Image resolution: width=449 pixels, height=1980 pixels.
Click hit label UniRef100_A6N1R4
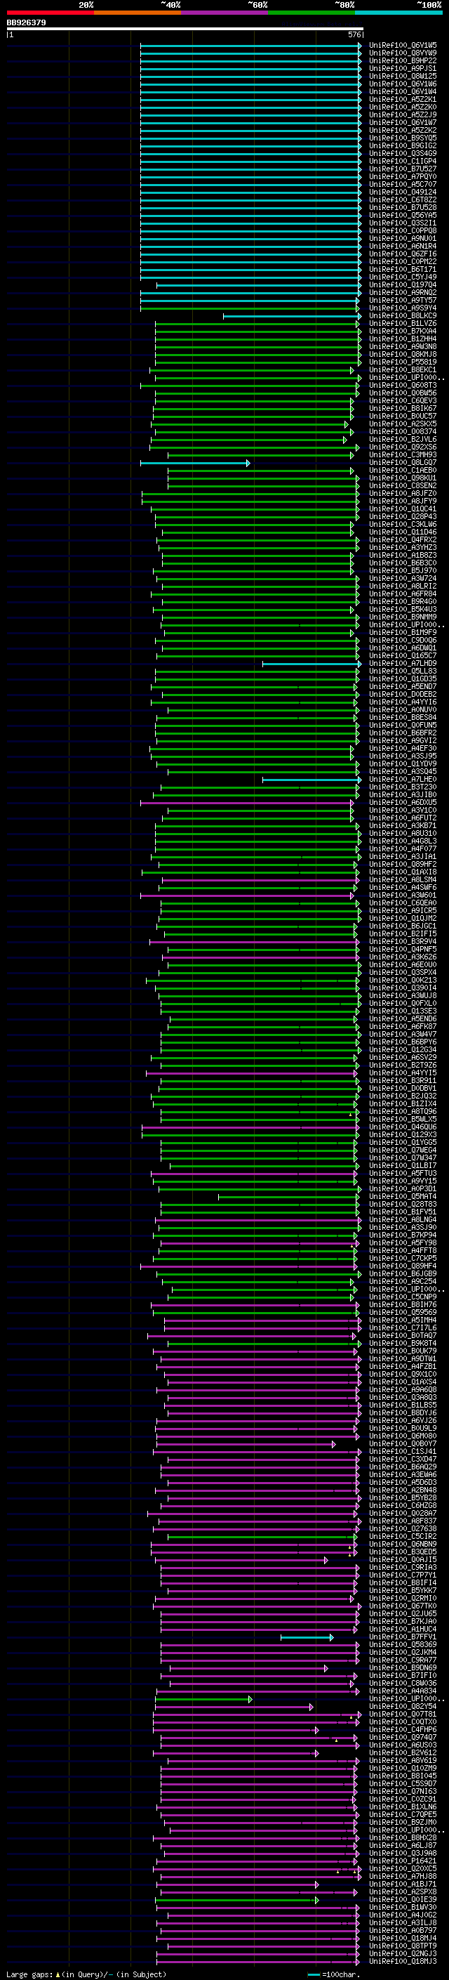[403, 246]
